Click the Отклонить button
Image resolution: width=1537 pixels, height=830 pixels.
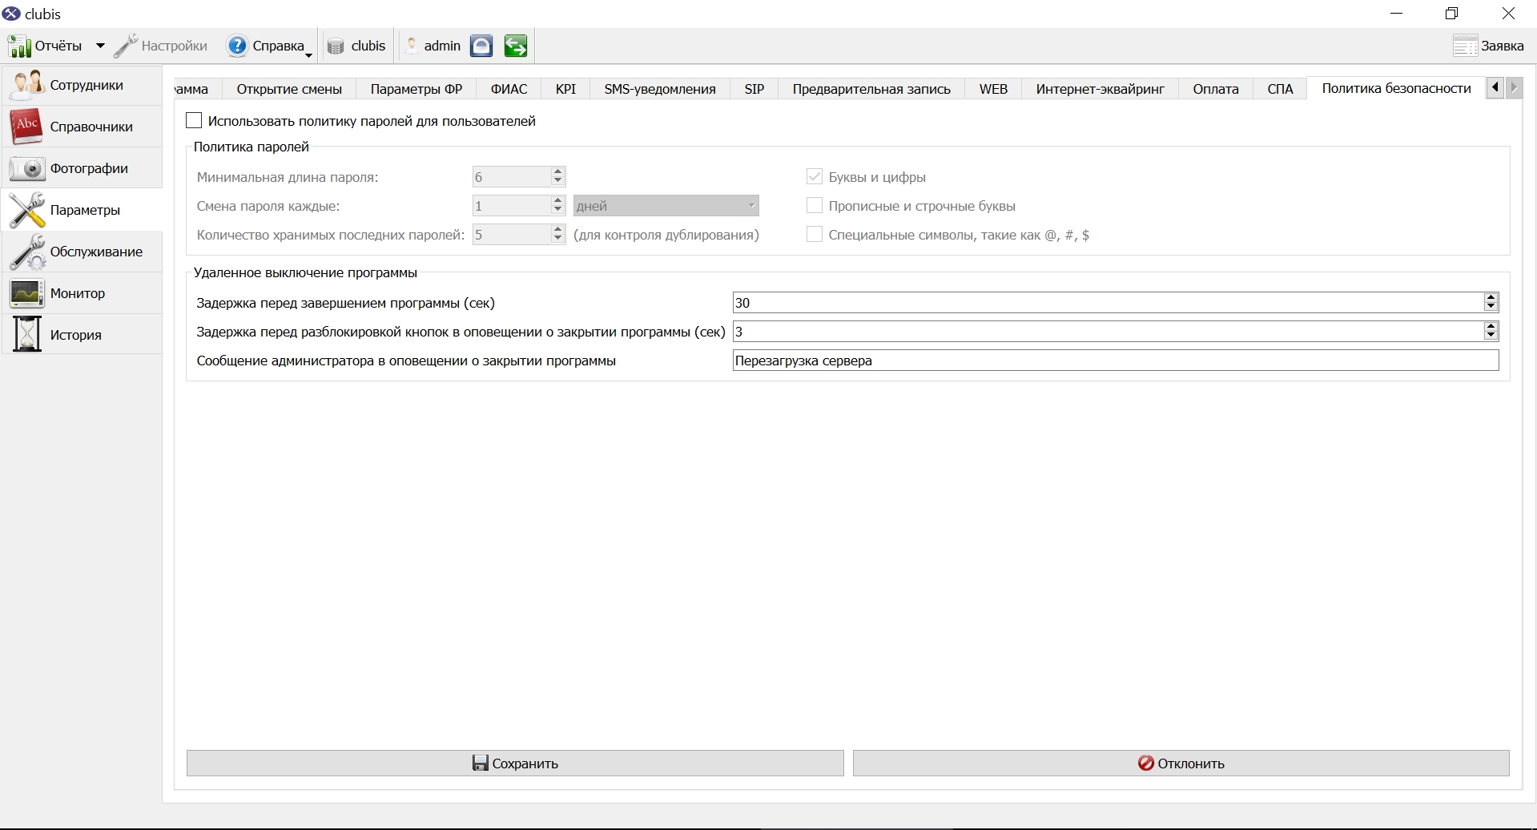tap(1181, 764)
